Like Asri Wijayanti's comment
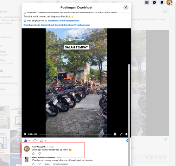This screenshot has width=176, height=166. coord(33,153)
